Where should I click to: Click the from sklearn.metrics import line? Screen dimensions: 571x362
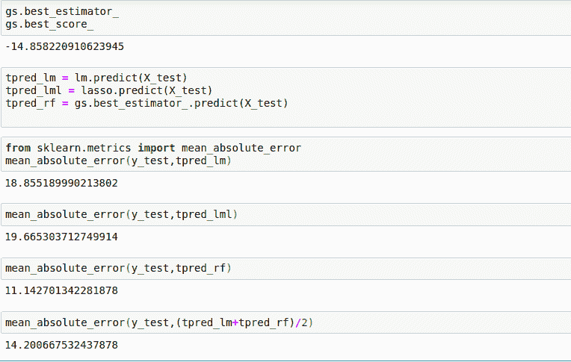[152, 148]
